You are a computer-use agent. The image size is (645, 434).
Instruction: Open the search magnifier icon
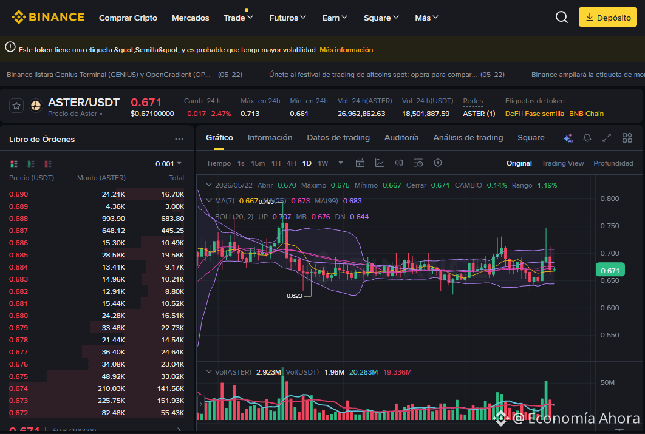click(562, 17)
